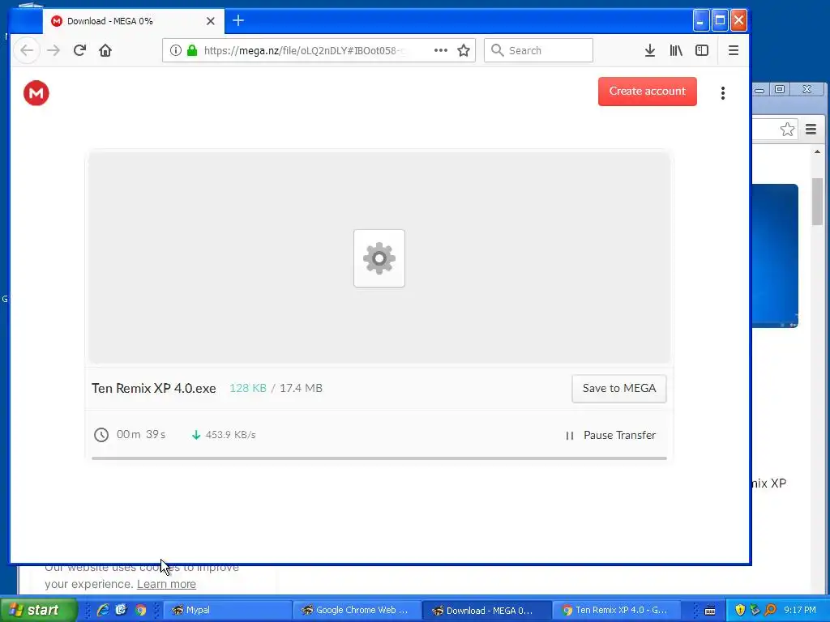
Task: Show site information icon in address bar
Action: (176, 50)
